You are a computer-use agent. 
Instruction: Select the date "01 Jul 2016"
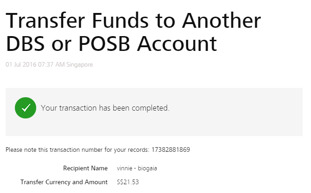click(x=21, y=64)
